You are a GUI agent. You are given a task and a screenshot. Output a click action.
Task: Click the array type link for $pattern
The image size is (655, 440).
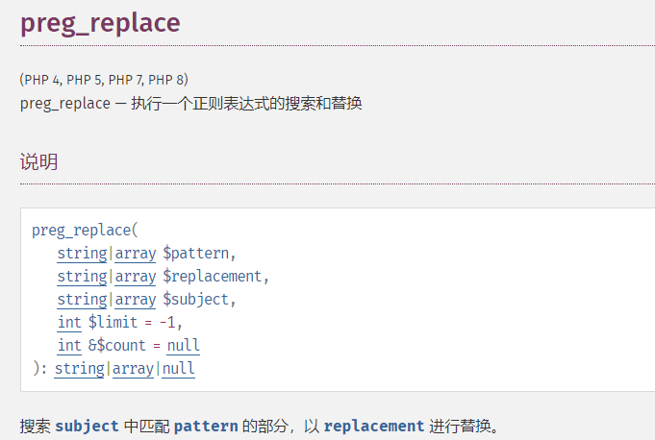tap(136, 254)
